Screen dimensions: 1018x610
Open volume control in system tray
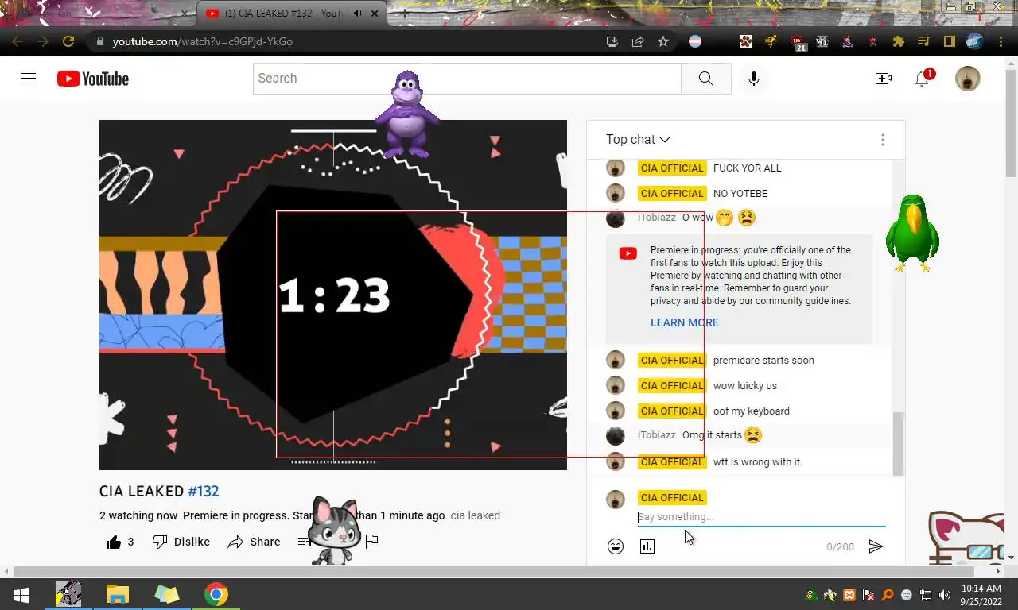tap(945, 595)
